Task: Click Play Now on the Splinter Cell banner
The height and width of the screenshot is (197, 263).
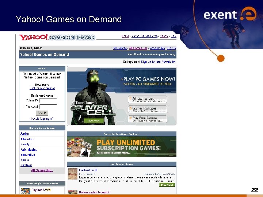Action: pyautogui.click(x=94, y=121)
